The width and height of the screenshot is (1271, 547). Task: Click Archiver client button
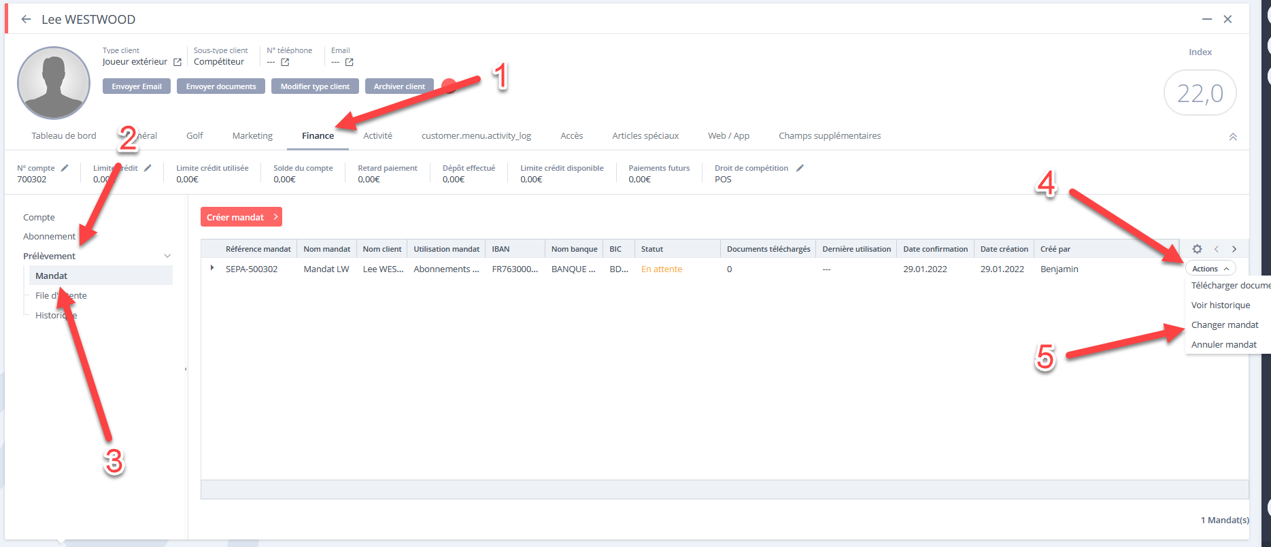[x=399, y=86]
